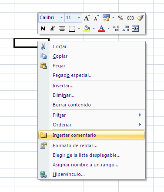Open the font size 11 dropdown

[79, 18]
